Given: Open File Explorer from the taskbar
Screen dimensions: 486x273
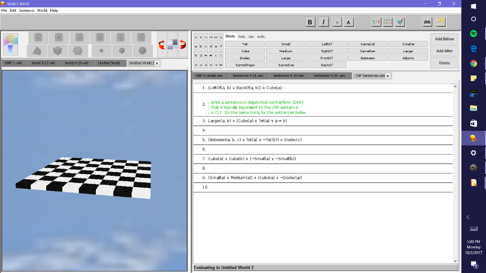Looking at the screenshot, I should (x=473, y=108).
